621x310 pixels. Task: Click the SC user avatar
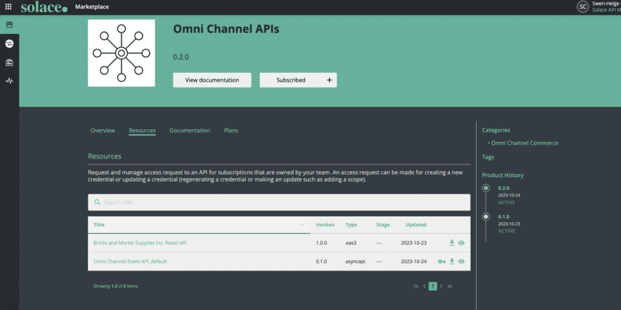(x=583, y=7)
